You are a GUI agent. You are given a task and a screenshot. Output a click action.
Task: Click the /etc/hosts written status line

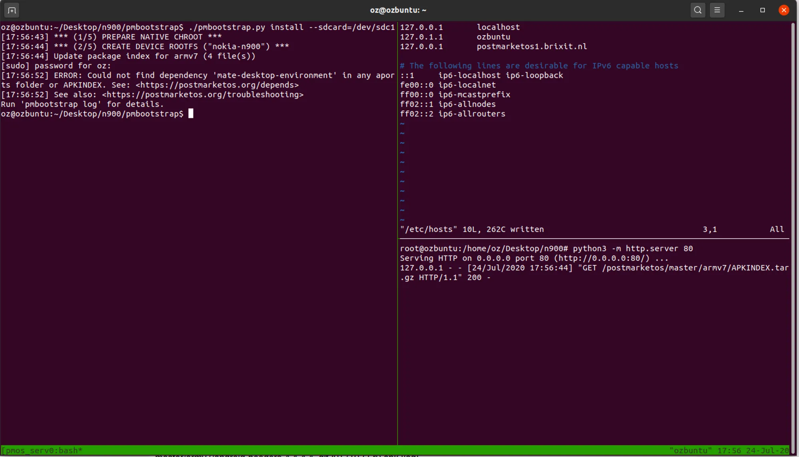472,229
